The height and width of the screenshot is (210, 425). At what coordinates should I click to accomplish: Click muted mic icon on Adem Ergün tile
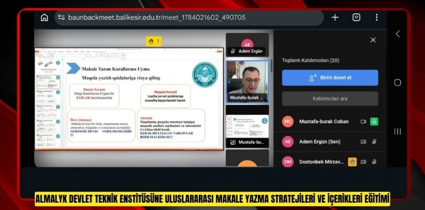pyautogui.click(x=233, y=51)
